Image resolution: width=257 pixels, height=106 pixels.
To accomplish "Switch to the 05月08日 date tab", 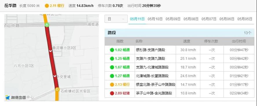I will tap(191, 19).
